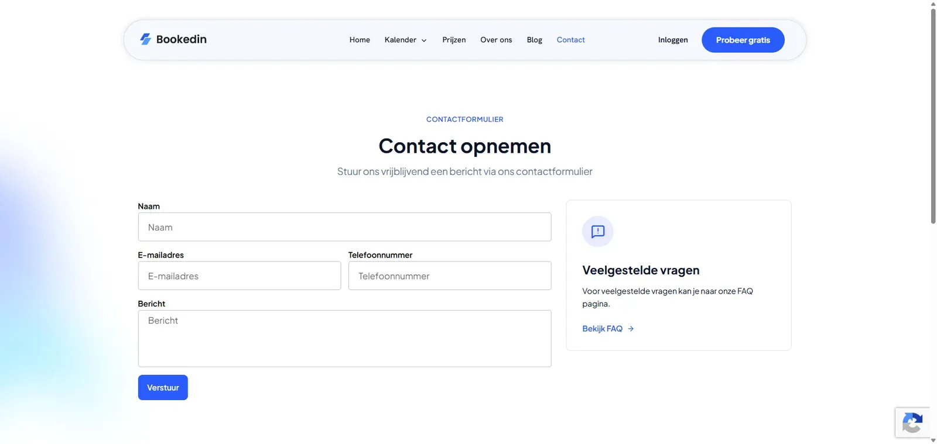Click the FAQ chat bubble icon
Image resolution: width=937 pixels, height=444 pixels.
(x=597, y=232)
